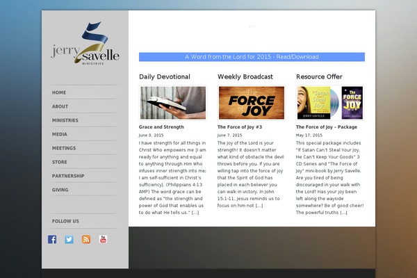Click the Jerry Savelle Ministries logo
Viewport: 417px width, 278px height.
point(85,43)
